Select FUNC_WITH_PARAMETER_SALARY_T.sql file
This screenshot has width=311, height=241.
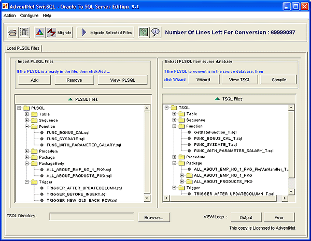coord(234,151)
